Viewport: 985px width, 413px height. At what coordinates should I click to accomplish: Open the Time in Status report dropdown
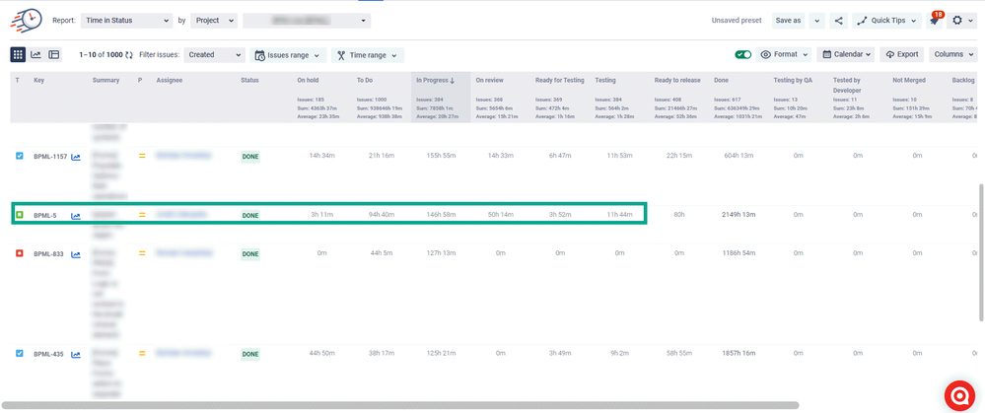click(126, 21)
